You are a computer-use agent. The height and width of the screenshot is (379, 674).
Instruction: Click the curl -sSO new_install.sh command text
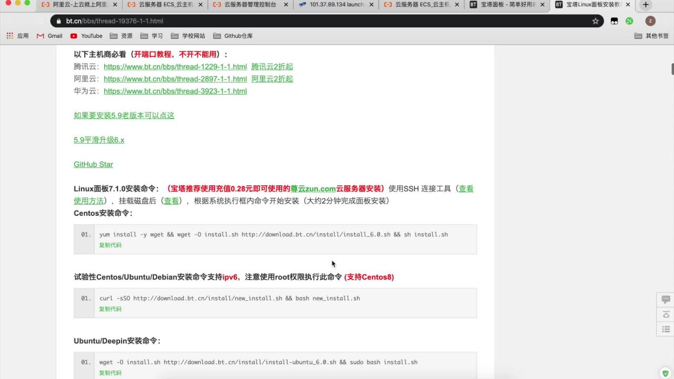pos(230,298)
